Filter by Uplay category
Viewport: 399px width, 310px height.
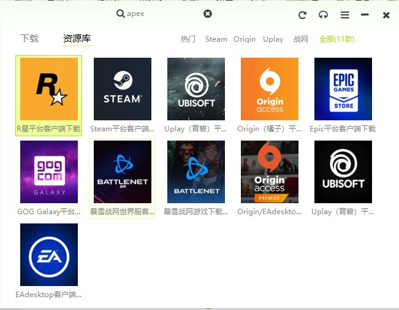pyautogui.click(x=273, y=39)
